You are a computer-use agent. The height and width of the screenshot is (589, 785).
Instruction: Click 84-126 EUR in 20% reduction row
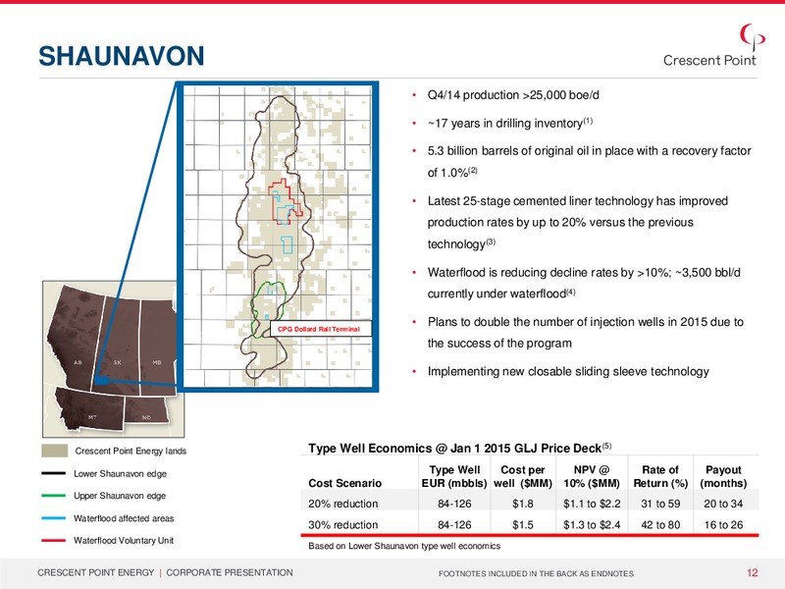[x=454, y=504]
